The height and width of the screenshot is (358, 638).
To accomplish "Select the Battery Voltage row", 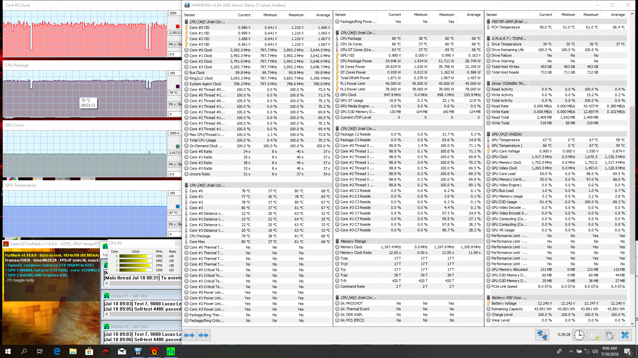I will coord(557,303).
